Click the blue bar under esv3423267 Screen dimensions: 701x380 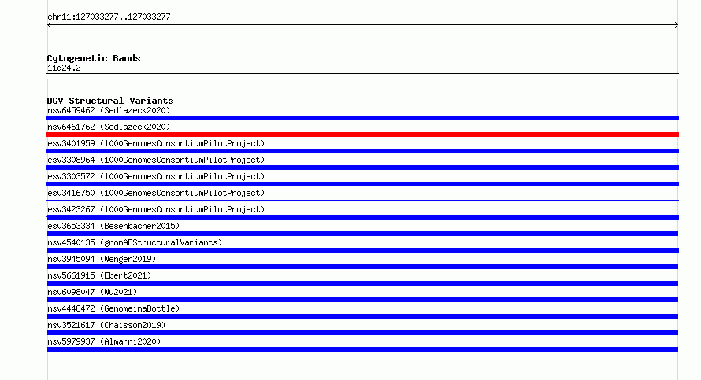tap(362, 217)
